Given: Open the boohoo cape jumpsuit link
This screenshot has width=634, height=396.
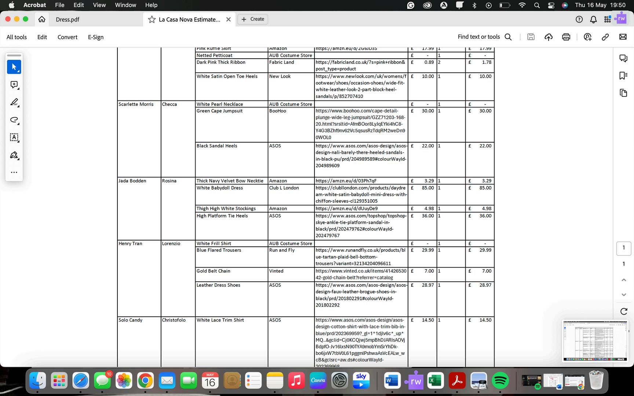Looking at the screenshot, I should pos(361,124).
